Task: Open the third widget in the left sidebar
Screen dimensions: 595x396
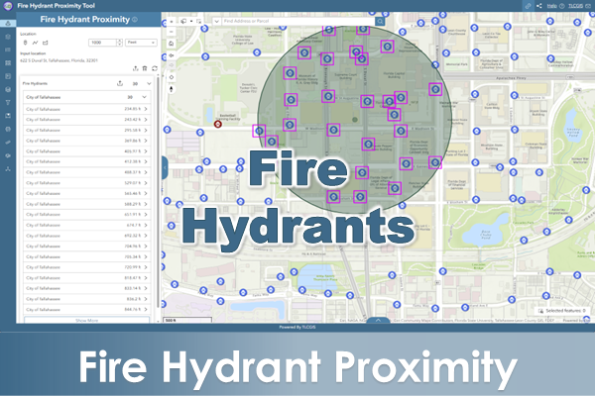Action: coord(8,49)
